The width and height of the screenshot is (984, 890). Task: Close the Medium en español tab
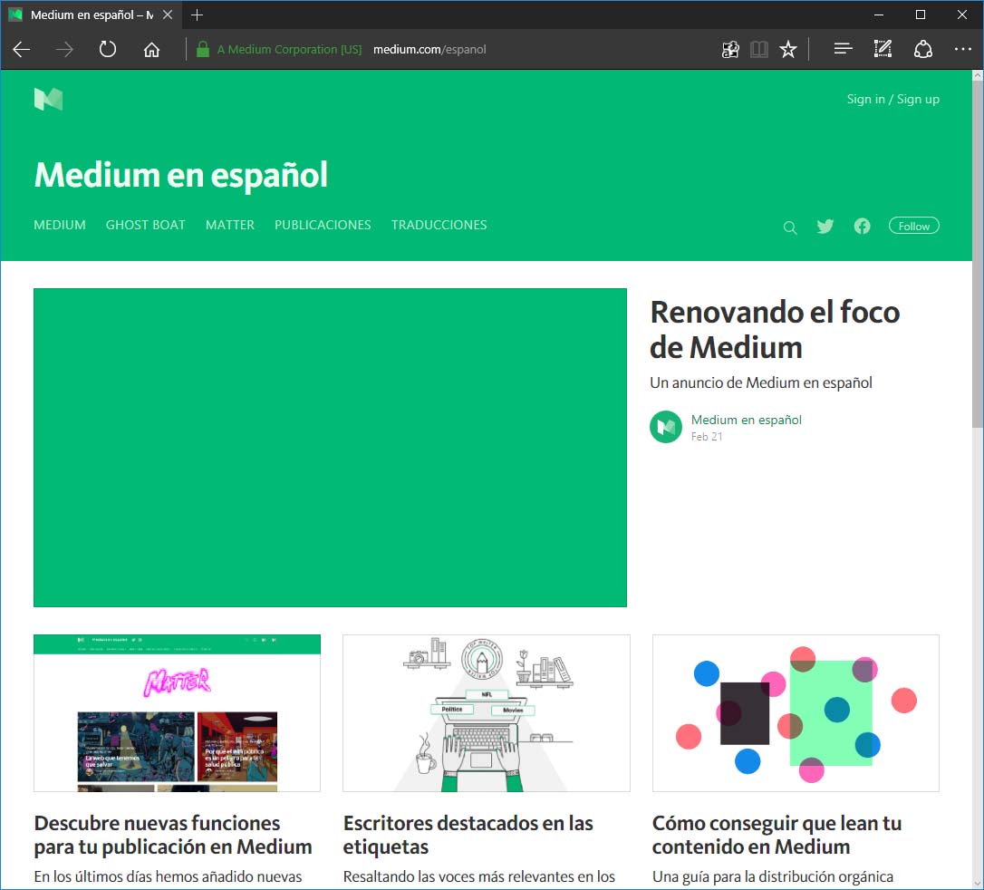coord(168,15)
